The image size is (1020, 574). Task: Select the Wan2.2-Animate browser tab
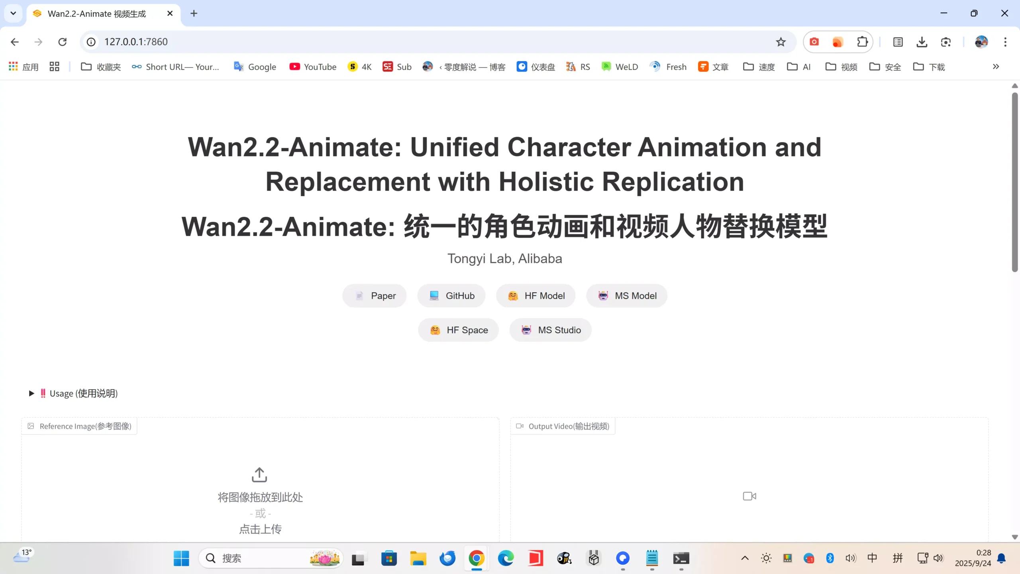(x=96, y=13)
